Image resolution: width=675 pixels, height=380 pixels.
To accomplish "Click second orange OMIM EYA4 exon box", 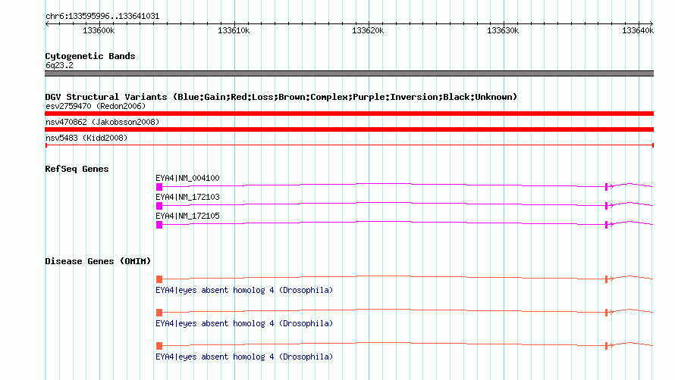I will (x=159, y=313).
